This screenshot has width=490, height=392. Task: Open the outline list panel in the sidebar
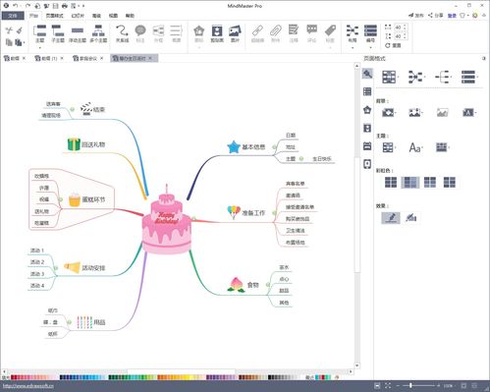[367, 91]
